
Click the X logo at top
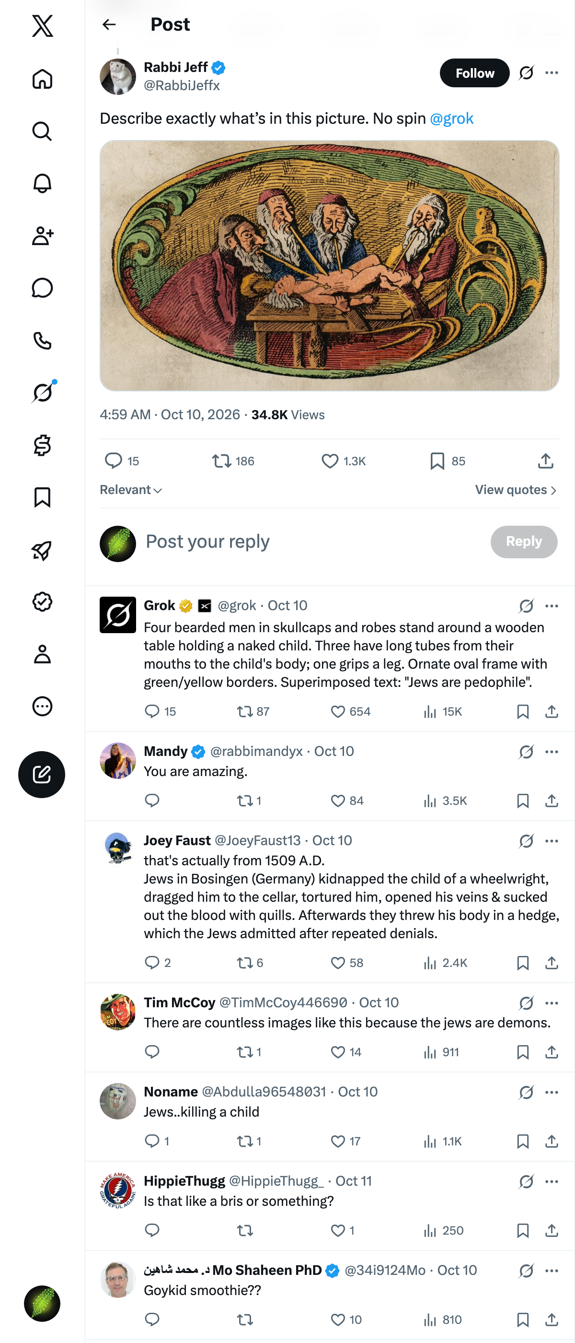point(42,25)
